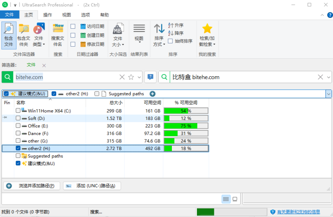
Task: Click the UltraSearch app icon in title bar
Action: click(x=5, y=5)
